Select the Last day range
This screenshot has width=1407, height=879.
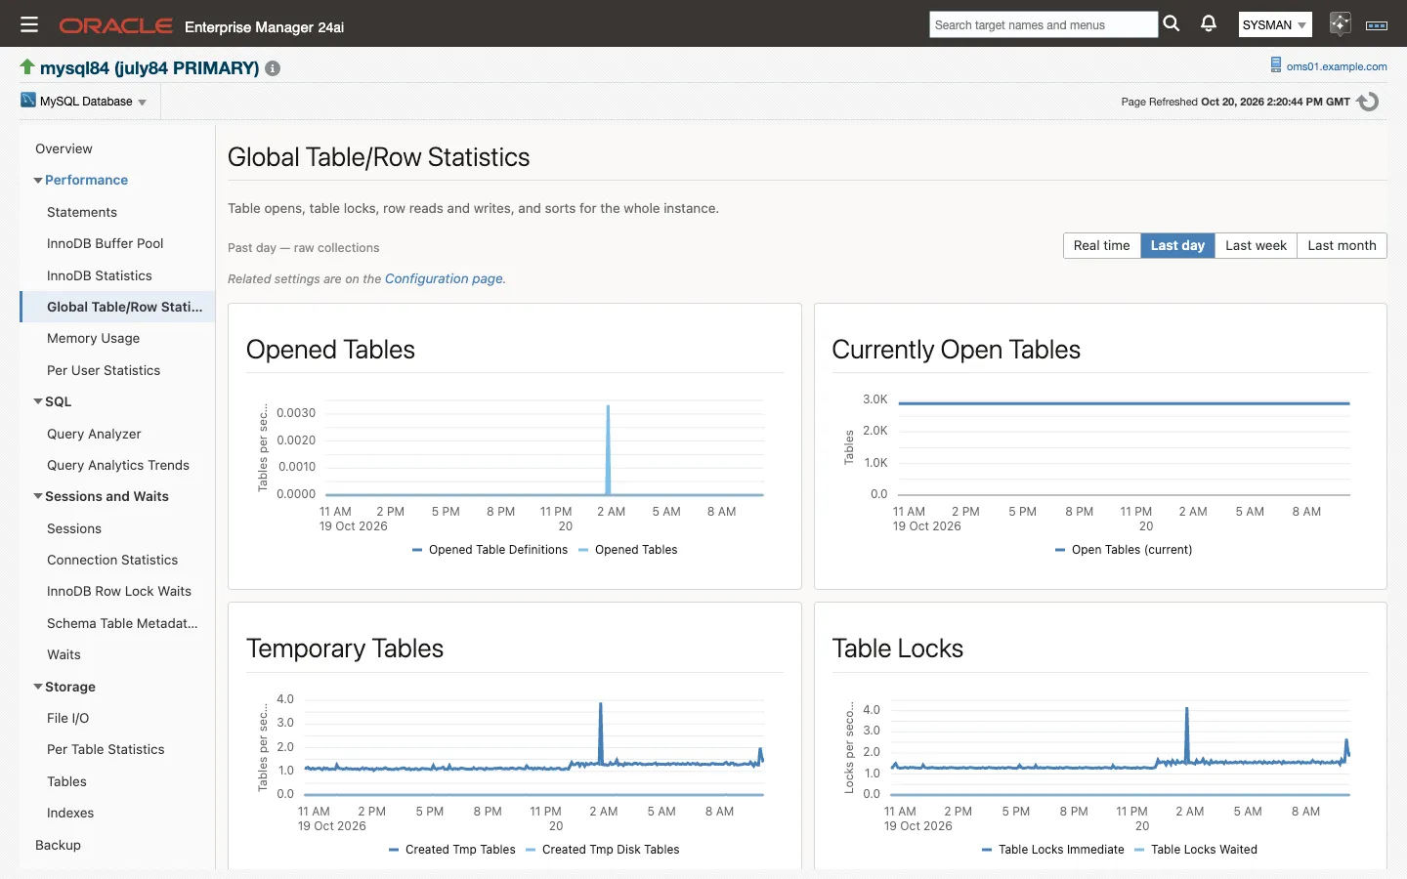click(1177, 245)
